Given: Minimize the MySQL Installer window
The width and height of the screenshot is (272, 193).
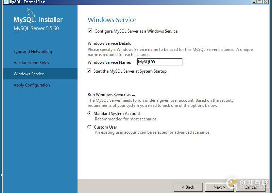Looking at the screenshot, I should [x=254, y=2].
